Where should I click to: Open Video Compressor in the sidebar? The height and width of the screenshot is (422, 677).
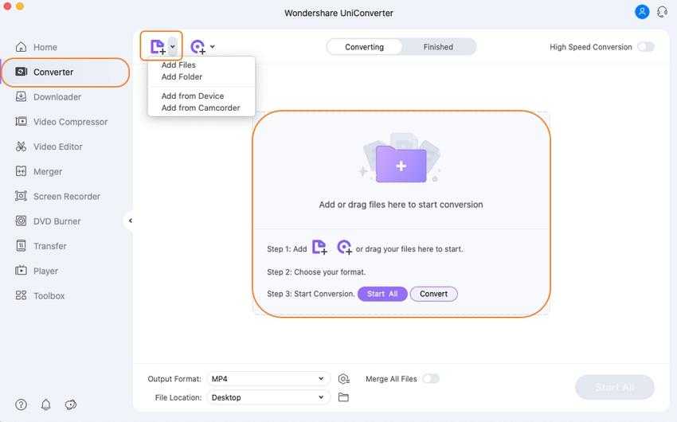70,122
